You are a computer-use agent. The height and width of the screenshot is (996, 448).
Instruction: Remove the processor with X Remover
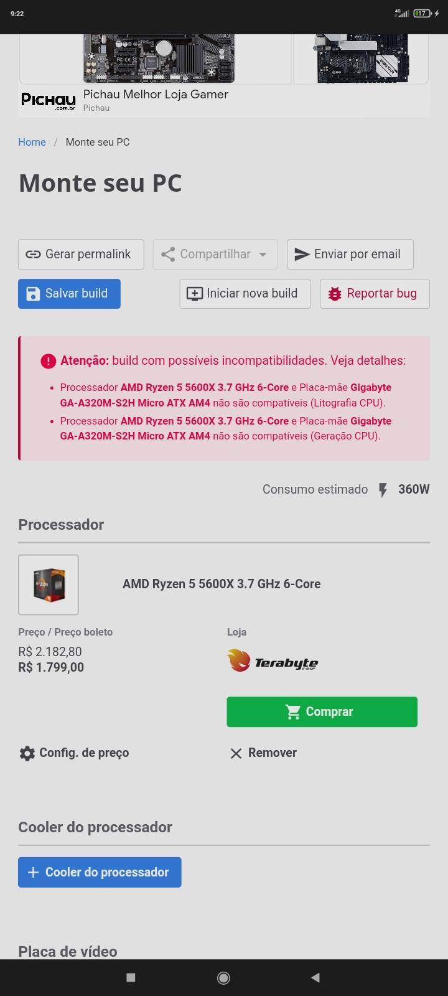coord(263,753)
